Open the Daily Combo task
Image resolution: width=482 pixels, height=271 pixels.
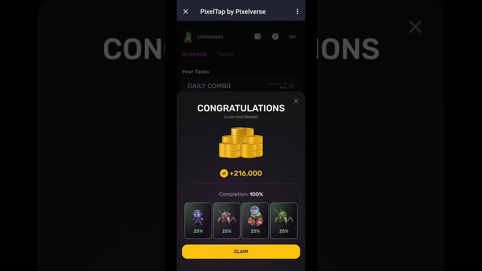click(x=241, y=85)
